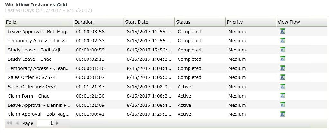Click View Flow icon for Temporary Access - Joe
Viewport: 332px width, 133px height.
[x=282, y=41]
